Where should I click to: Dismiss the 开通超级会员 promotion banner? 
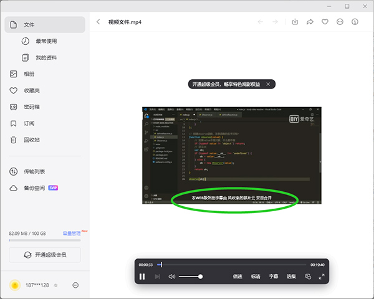tap(268, 84)
